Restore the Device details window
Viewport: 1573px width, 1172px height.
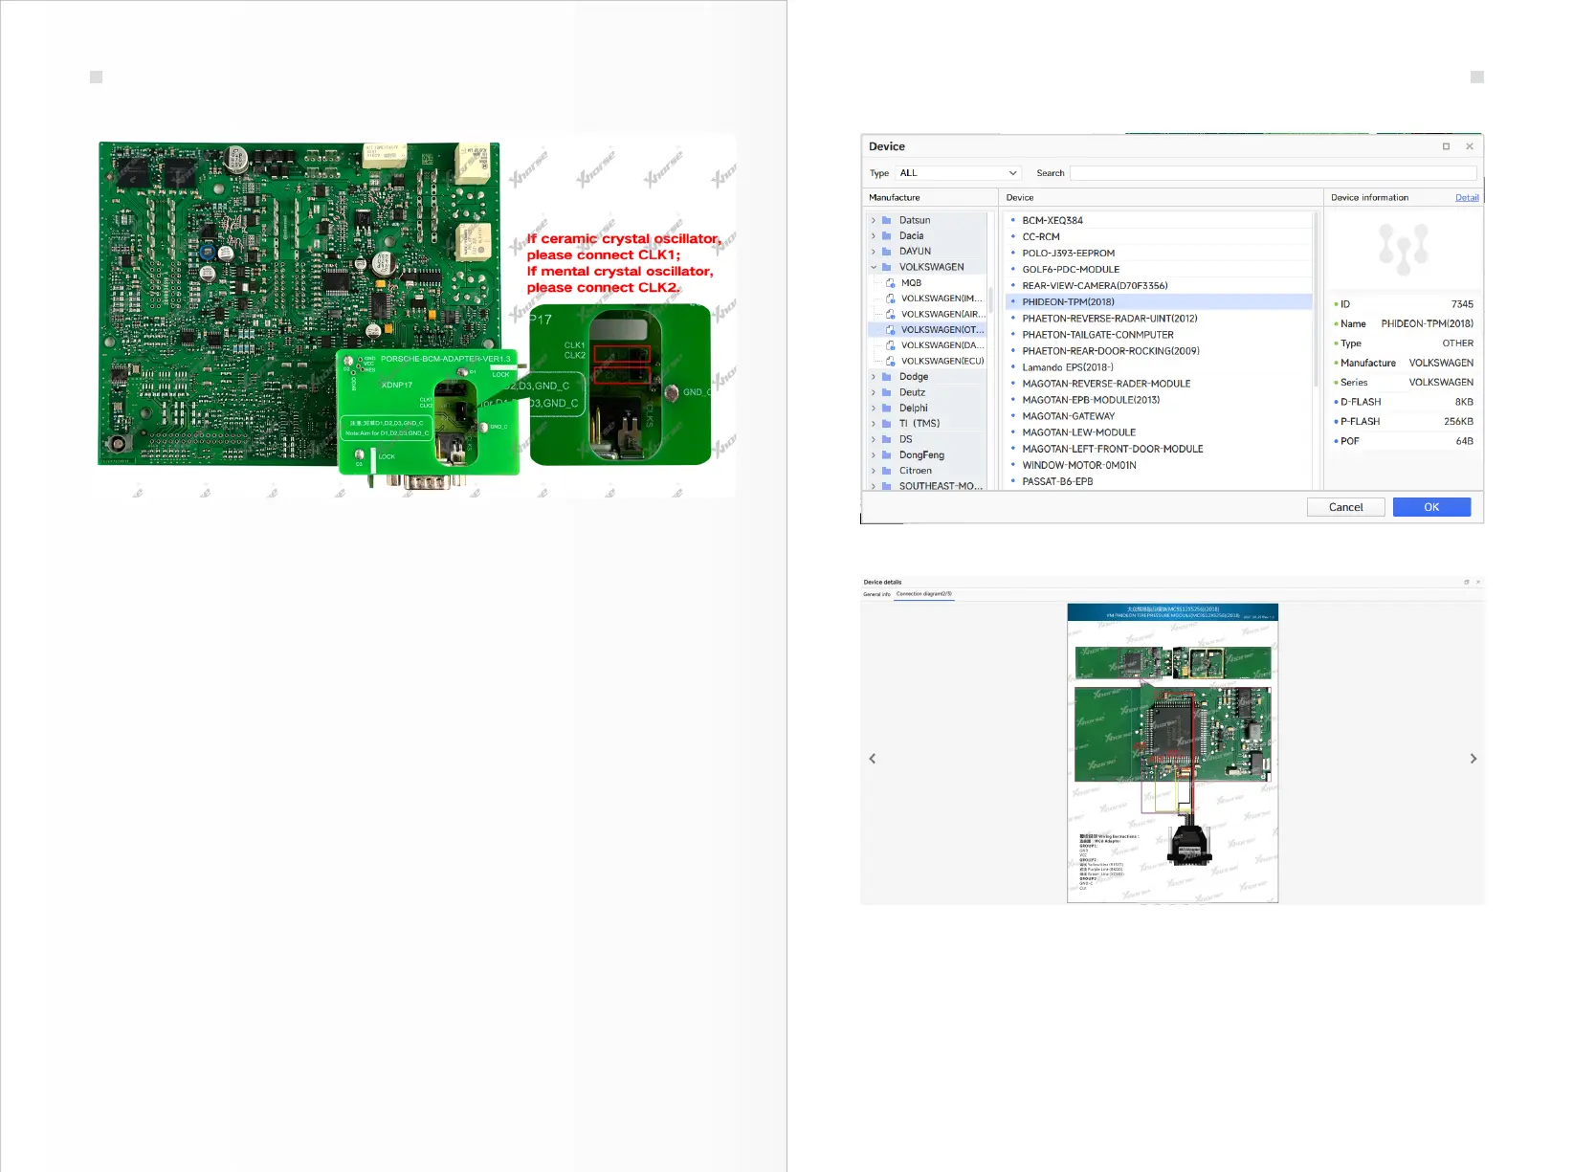point(1467,582)
